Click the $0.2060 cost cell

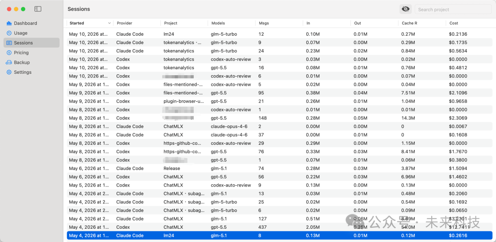click(458, 193)
